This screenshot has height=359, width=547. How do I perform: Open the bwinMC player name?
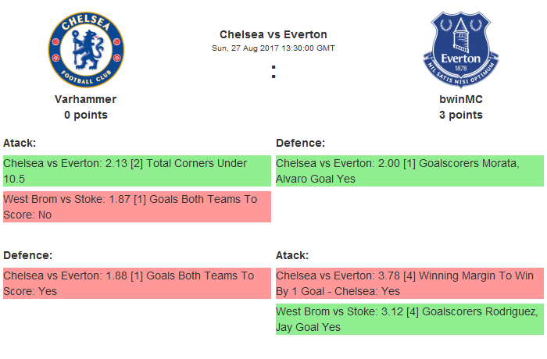click(x=460, y=99)
